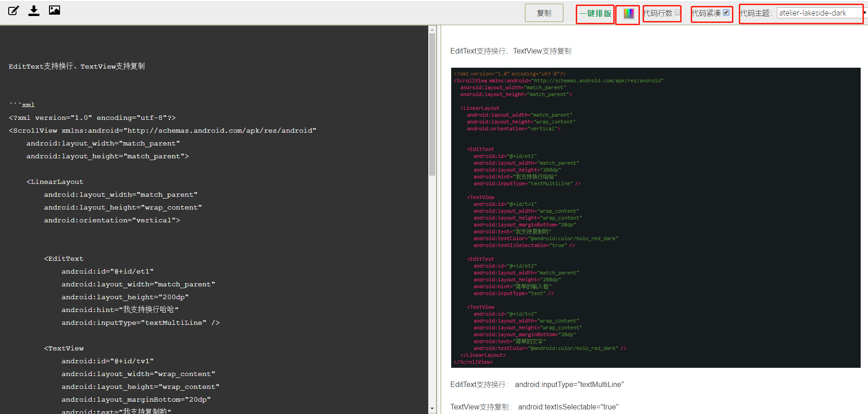
Task: Click android:hint="我支持换行哈哈" line in editor
Action: coord(120,310)
